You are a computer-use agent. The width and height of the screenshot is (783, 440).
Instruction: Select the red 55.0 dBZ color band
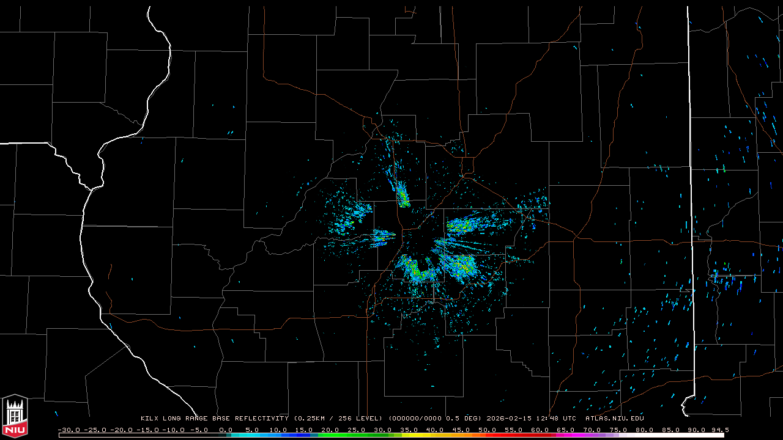coord(513,435)
